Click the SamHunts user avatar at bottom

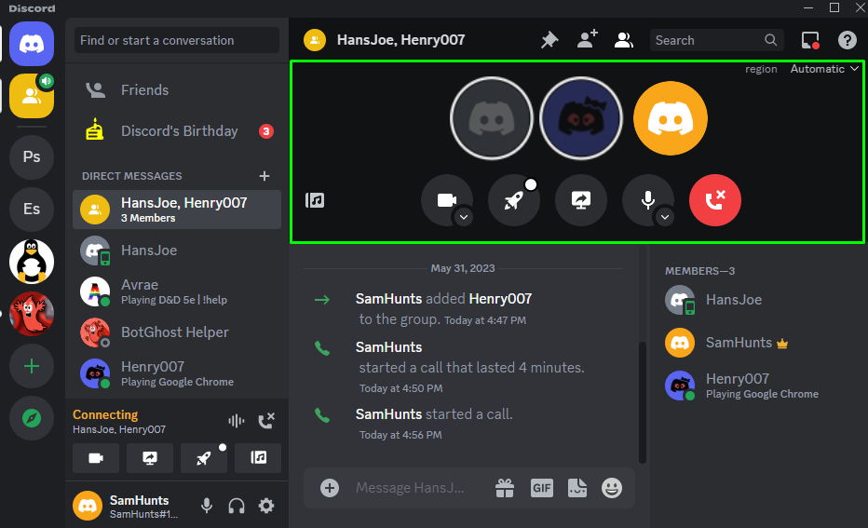click(88, 506)
